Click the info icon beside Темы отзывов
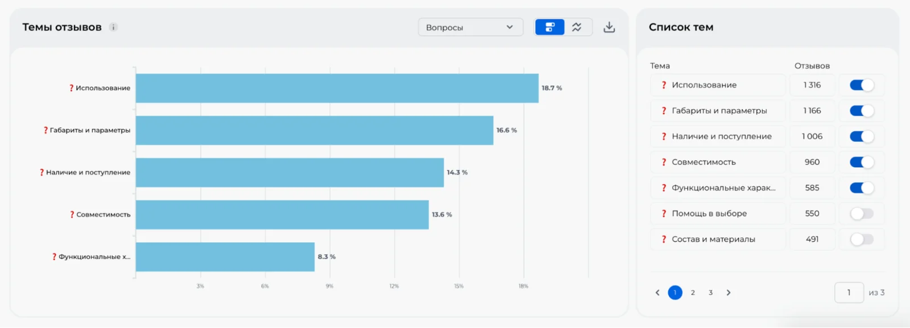Image resolution: width=910 pixels, height=328 pixels. [x=113, y=27]
